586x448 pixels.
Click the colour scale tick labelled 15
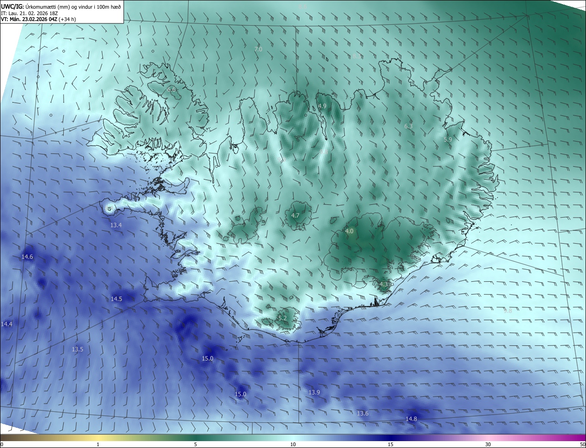[x=391, y=444]
